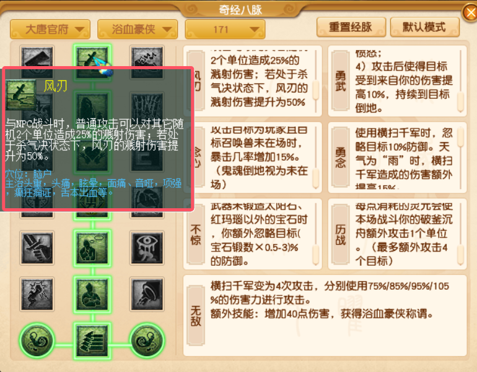Choose the arms-crossed warrior skill node
Viewport: 477px width, 372px height.
point(92,294)
